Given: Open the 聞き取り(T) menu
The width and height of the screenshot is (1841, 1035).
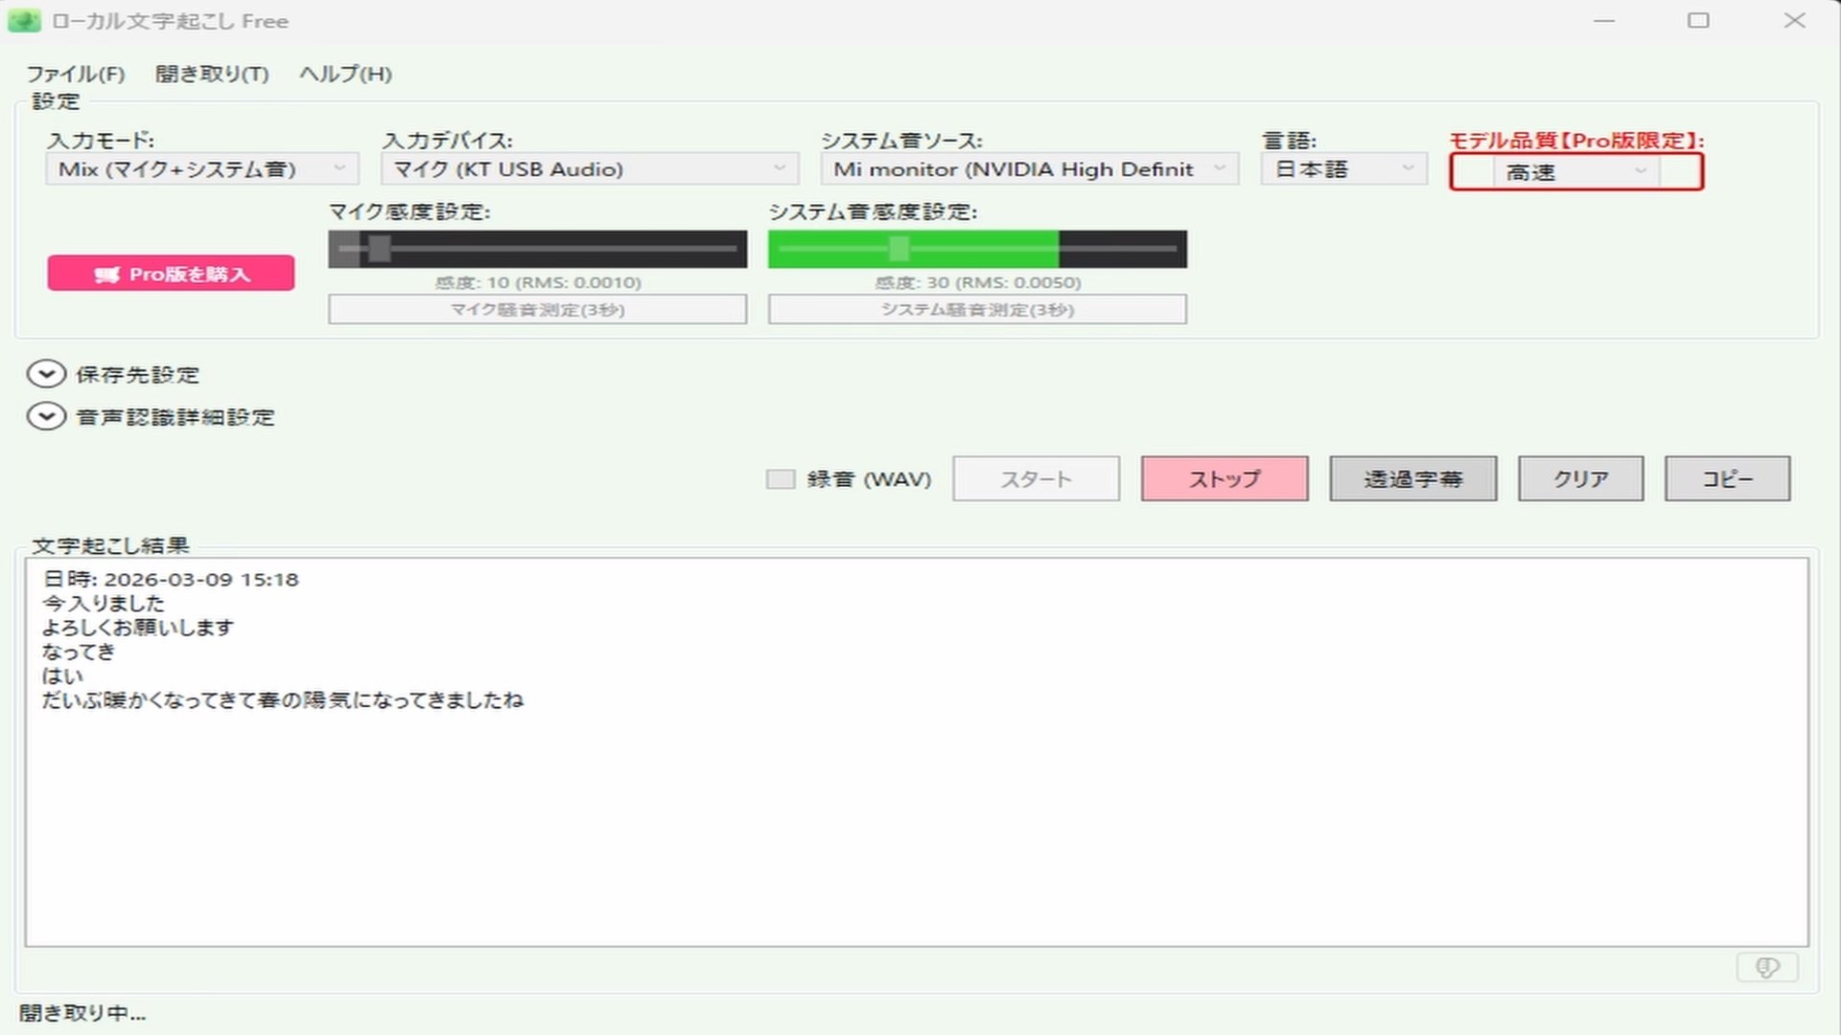Looking at the screenshot, I should [x=212, y=74].
